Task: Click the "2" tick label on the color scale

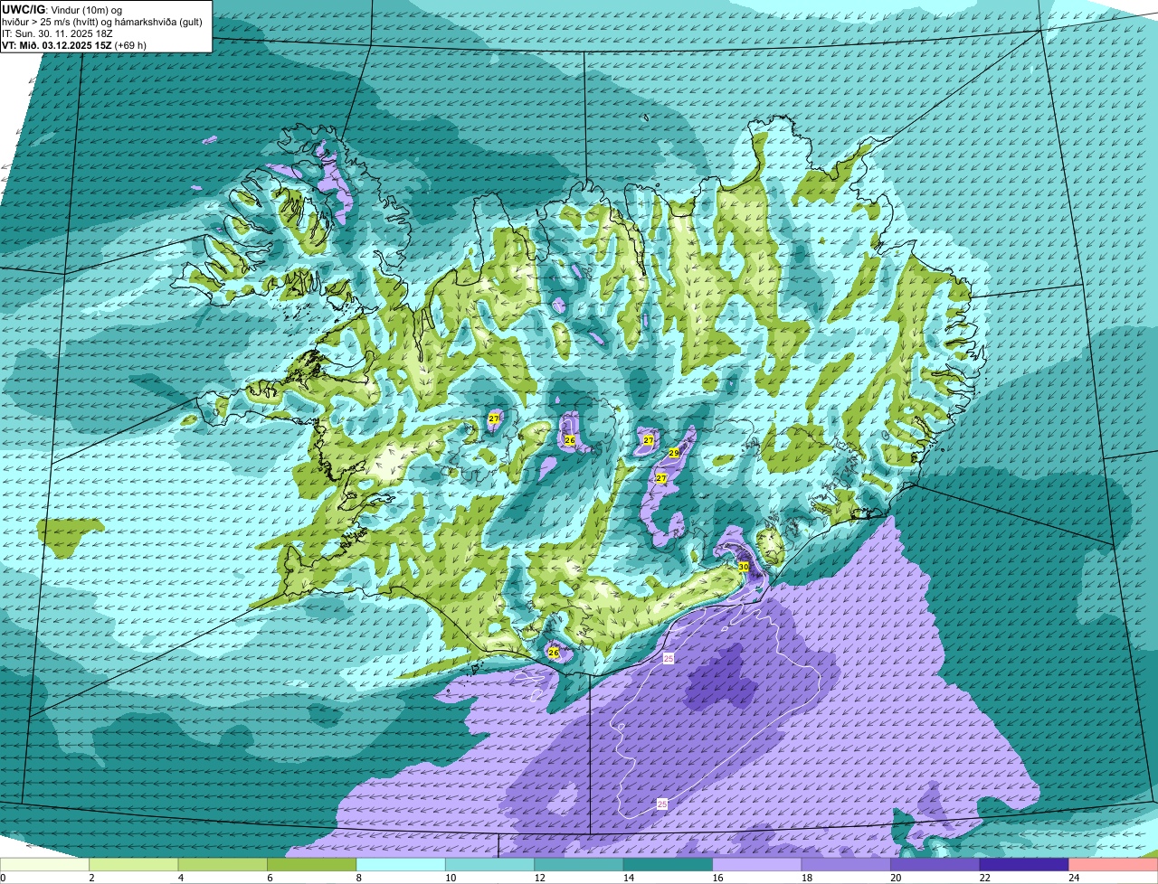Action: [x=91, y=878]
